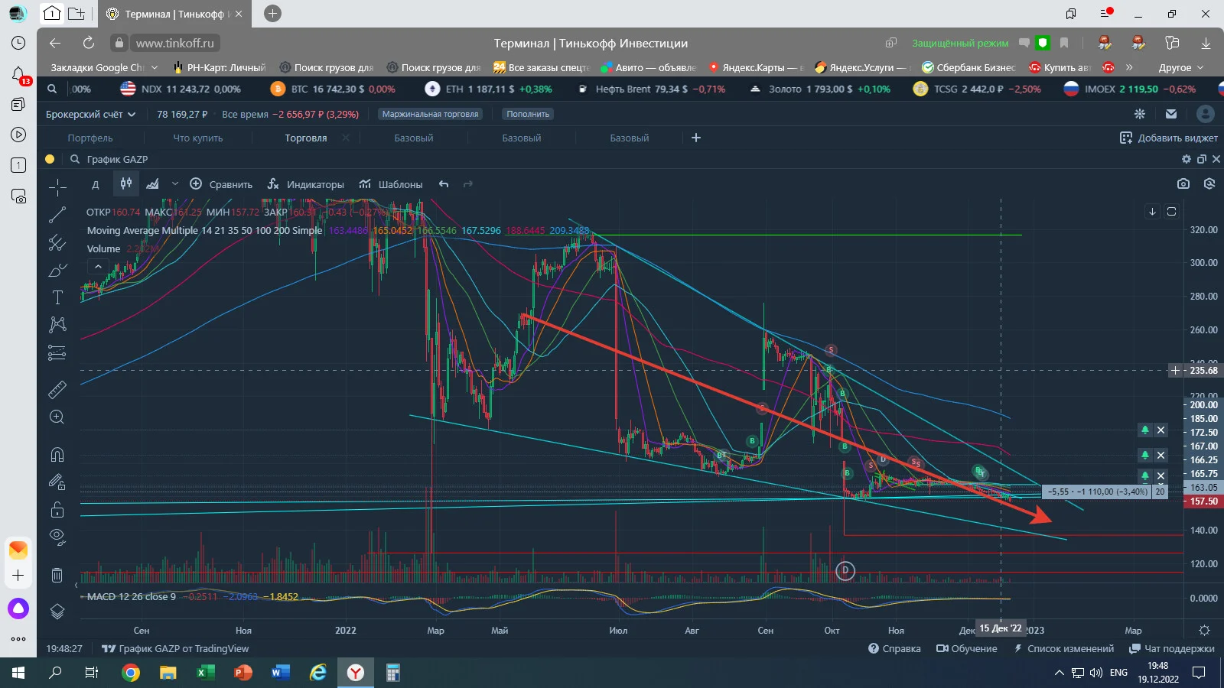Open Chrome from the Windows taskbar

pyautogui.click(x=131, y=673)
